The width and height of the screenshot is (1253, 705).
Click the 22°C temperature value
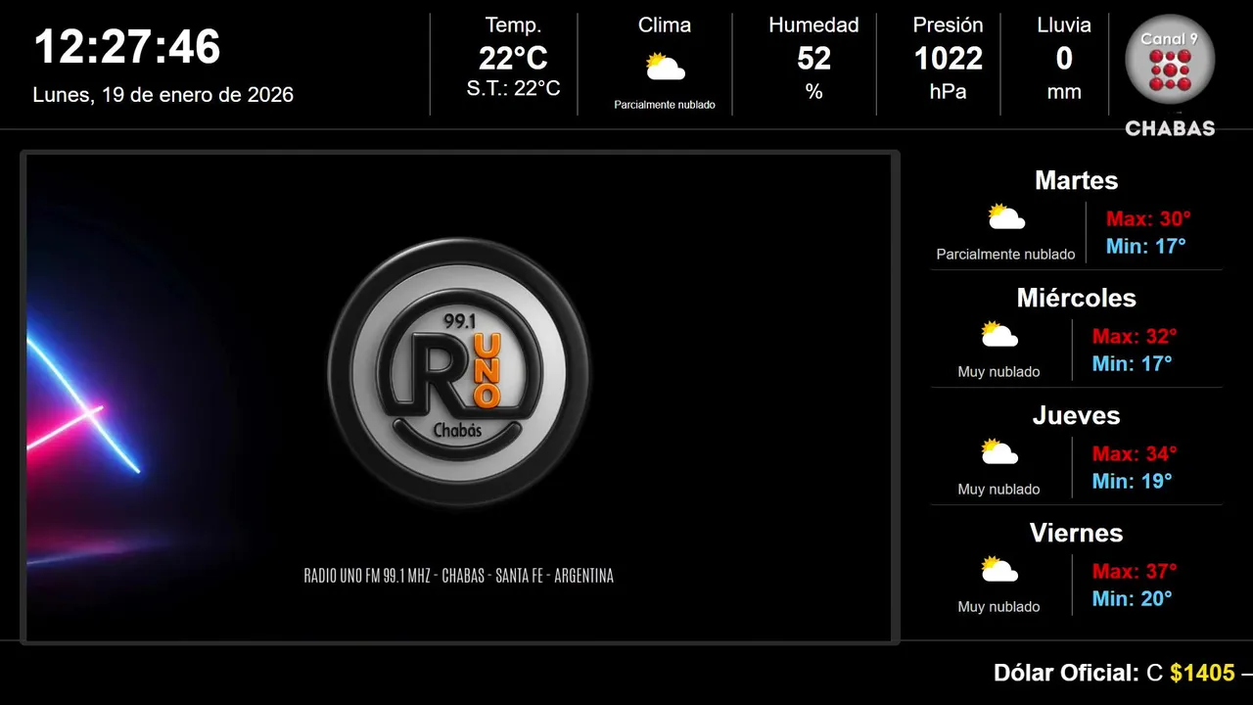(x=513, y=59)
